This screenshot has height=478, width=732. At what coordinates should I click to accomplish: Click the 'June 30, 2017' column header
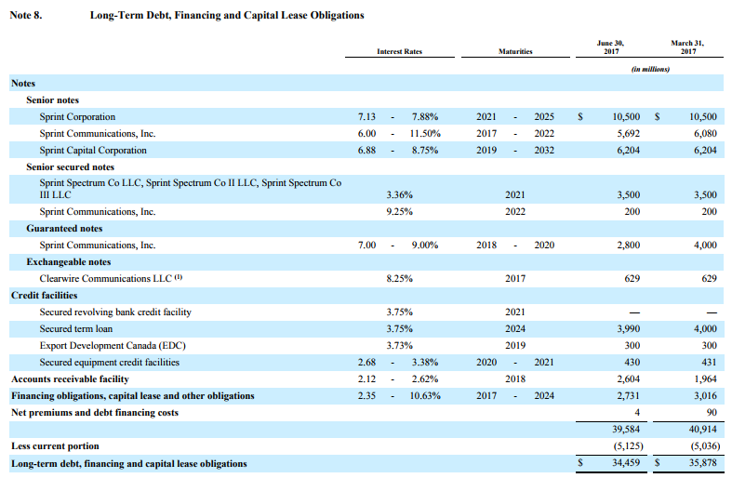[x=611, y=47]
